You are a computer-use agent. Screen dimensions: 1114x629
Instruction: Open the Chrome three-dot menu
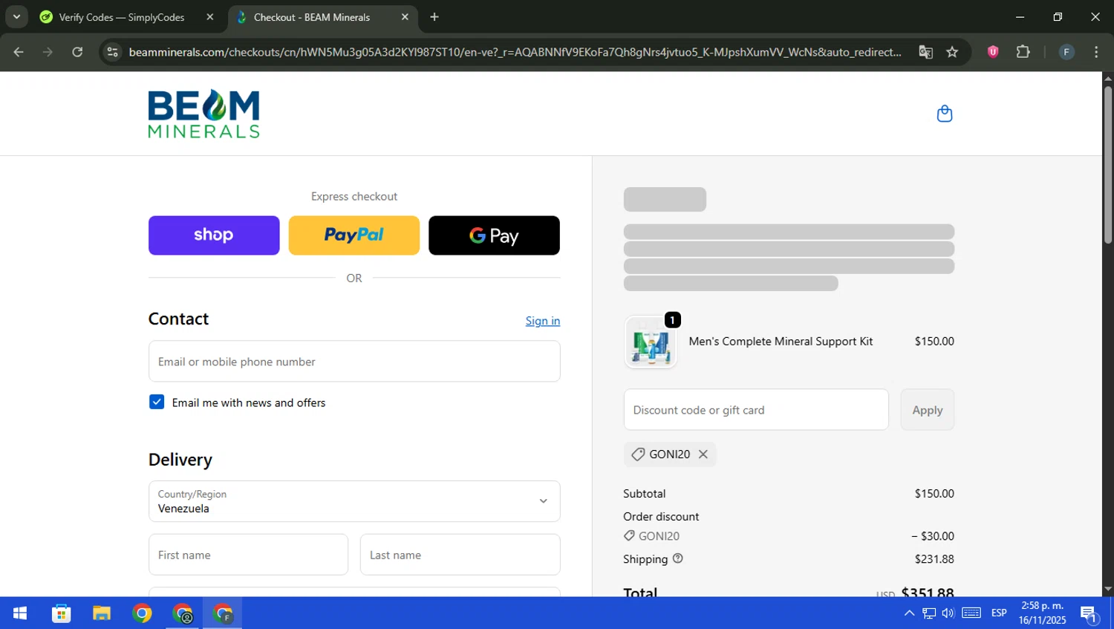coord(1096,52)
